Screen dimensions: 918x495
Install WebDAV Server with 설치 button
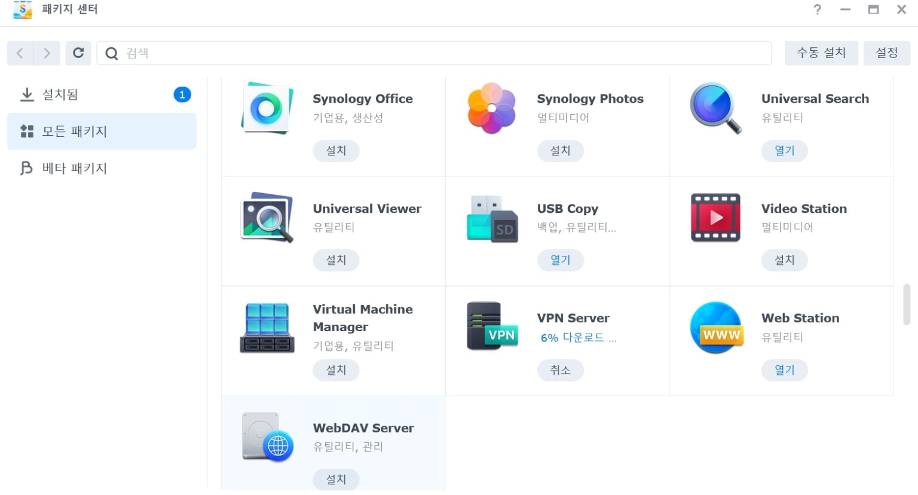click(x=336, y=479)
